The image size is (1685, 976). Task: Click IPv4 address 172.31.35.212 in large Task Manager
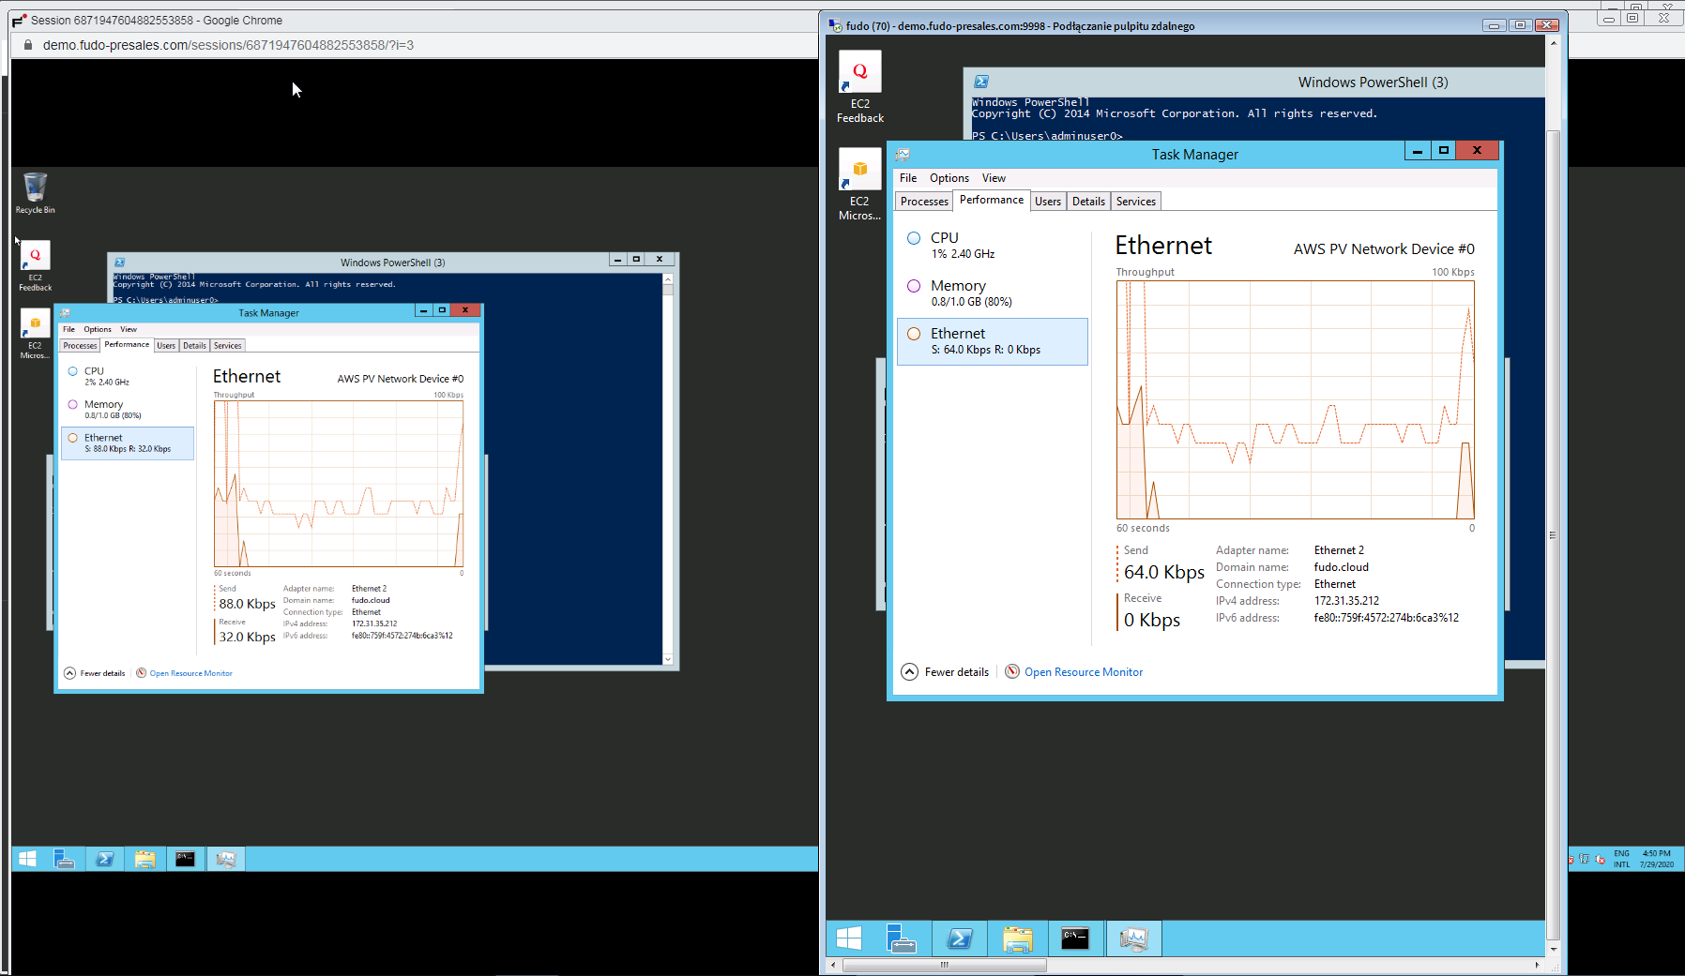point(1346,601)
